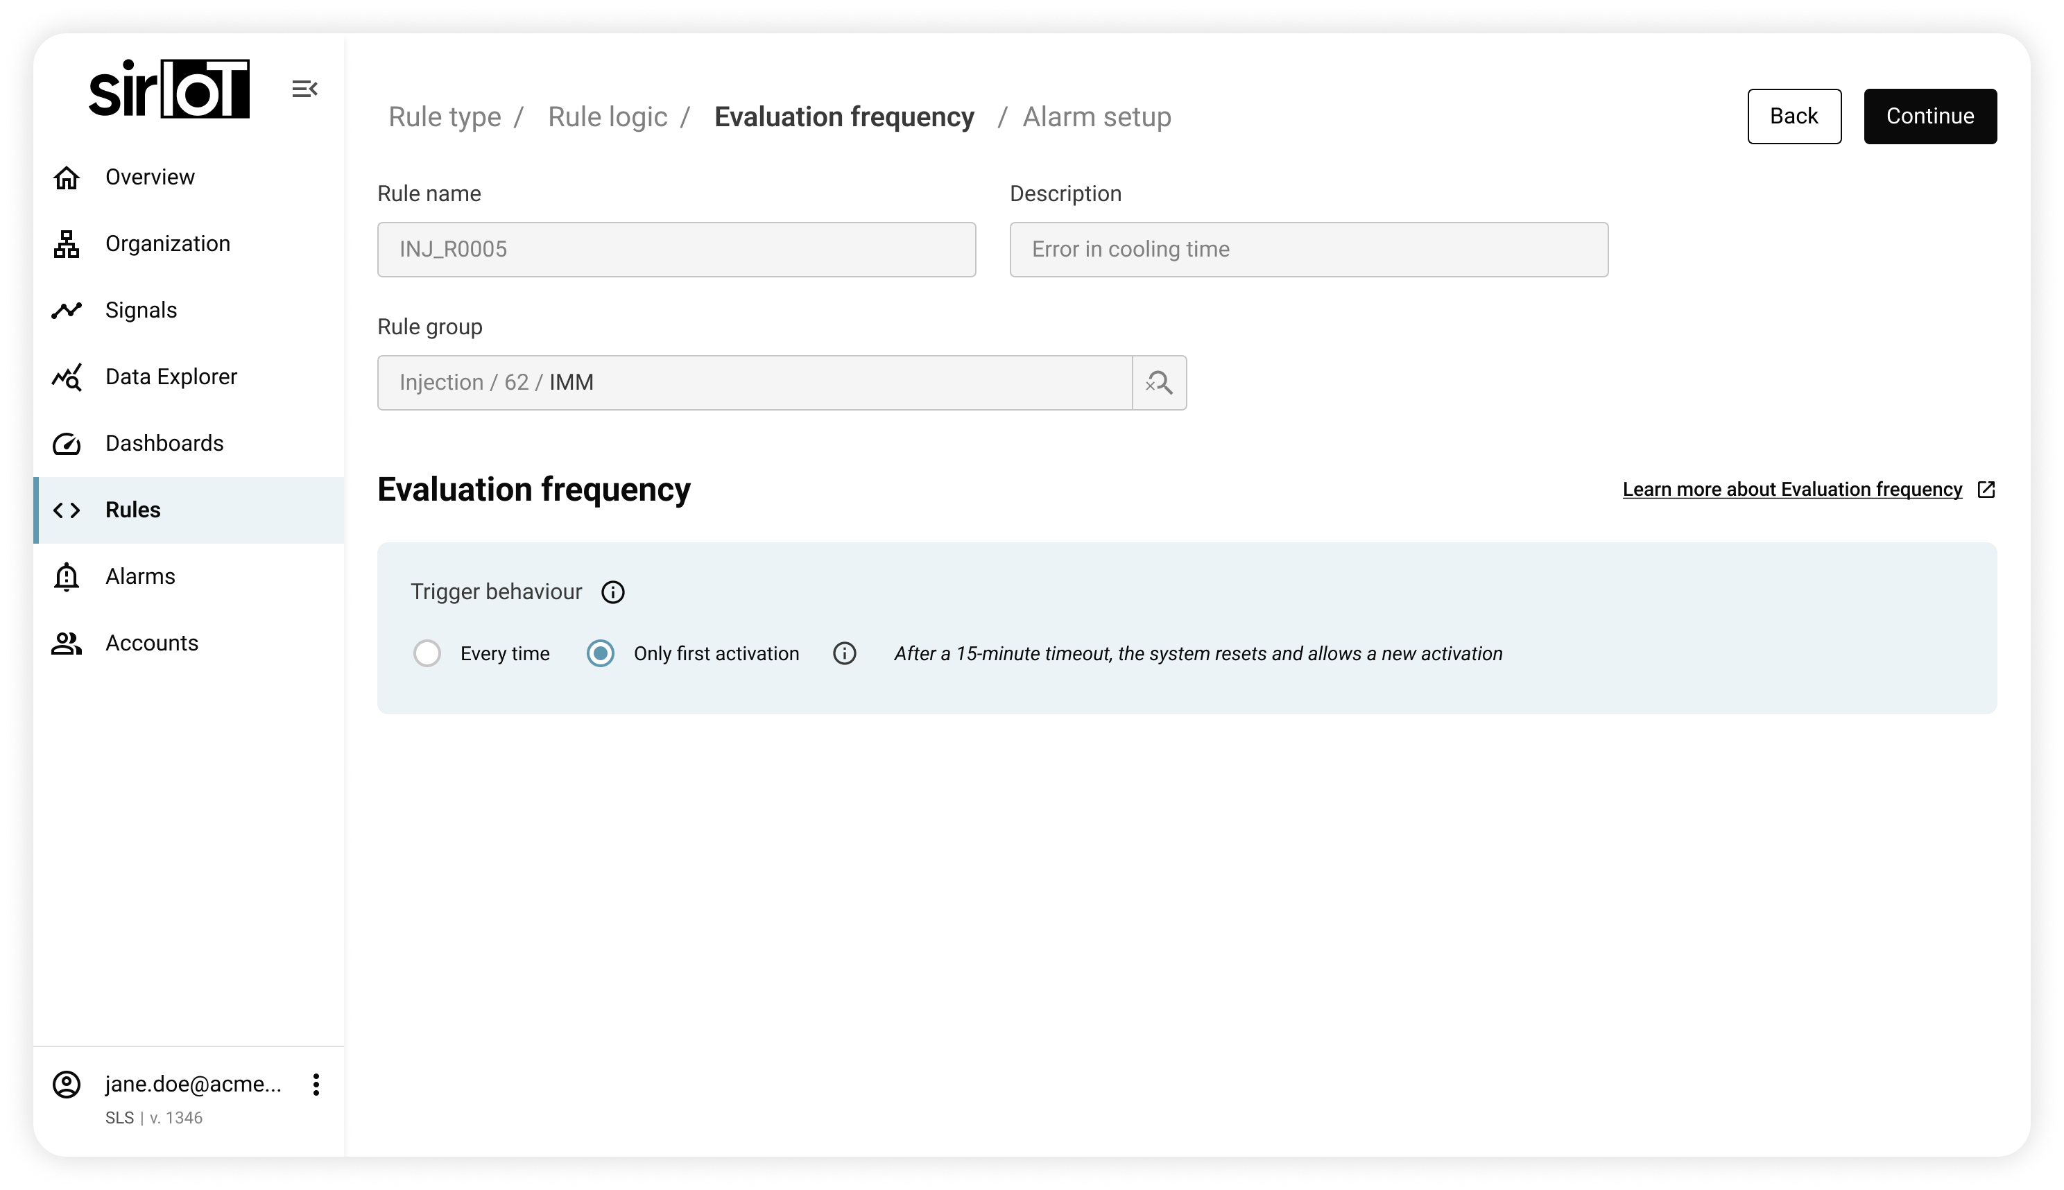Click the Rule group search icon
This screenshot has width=2064, height=1190.
(x=1158, y=383)
